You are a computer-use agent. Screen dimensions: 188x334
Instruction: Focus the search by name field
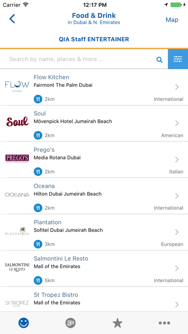(x=82, y=59)
